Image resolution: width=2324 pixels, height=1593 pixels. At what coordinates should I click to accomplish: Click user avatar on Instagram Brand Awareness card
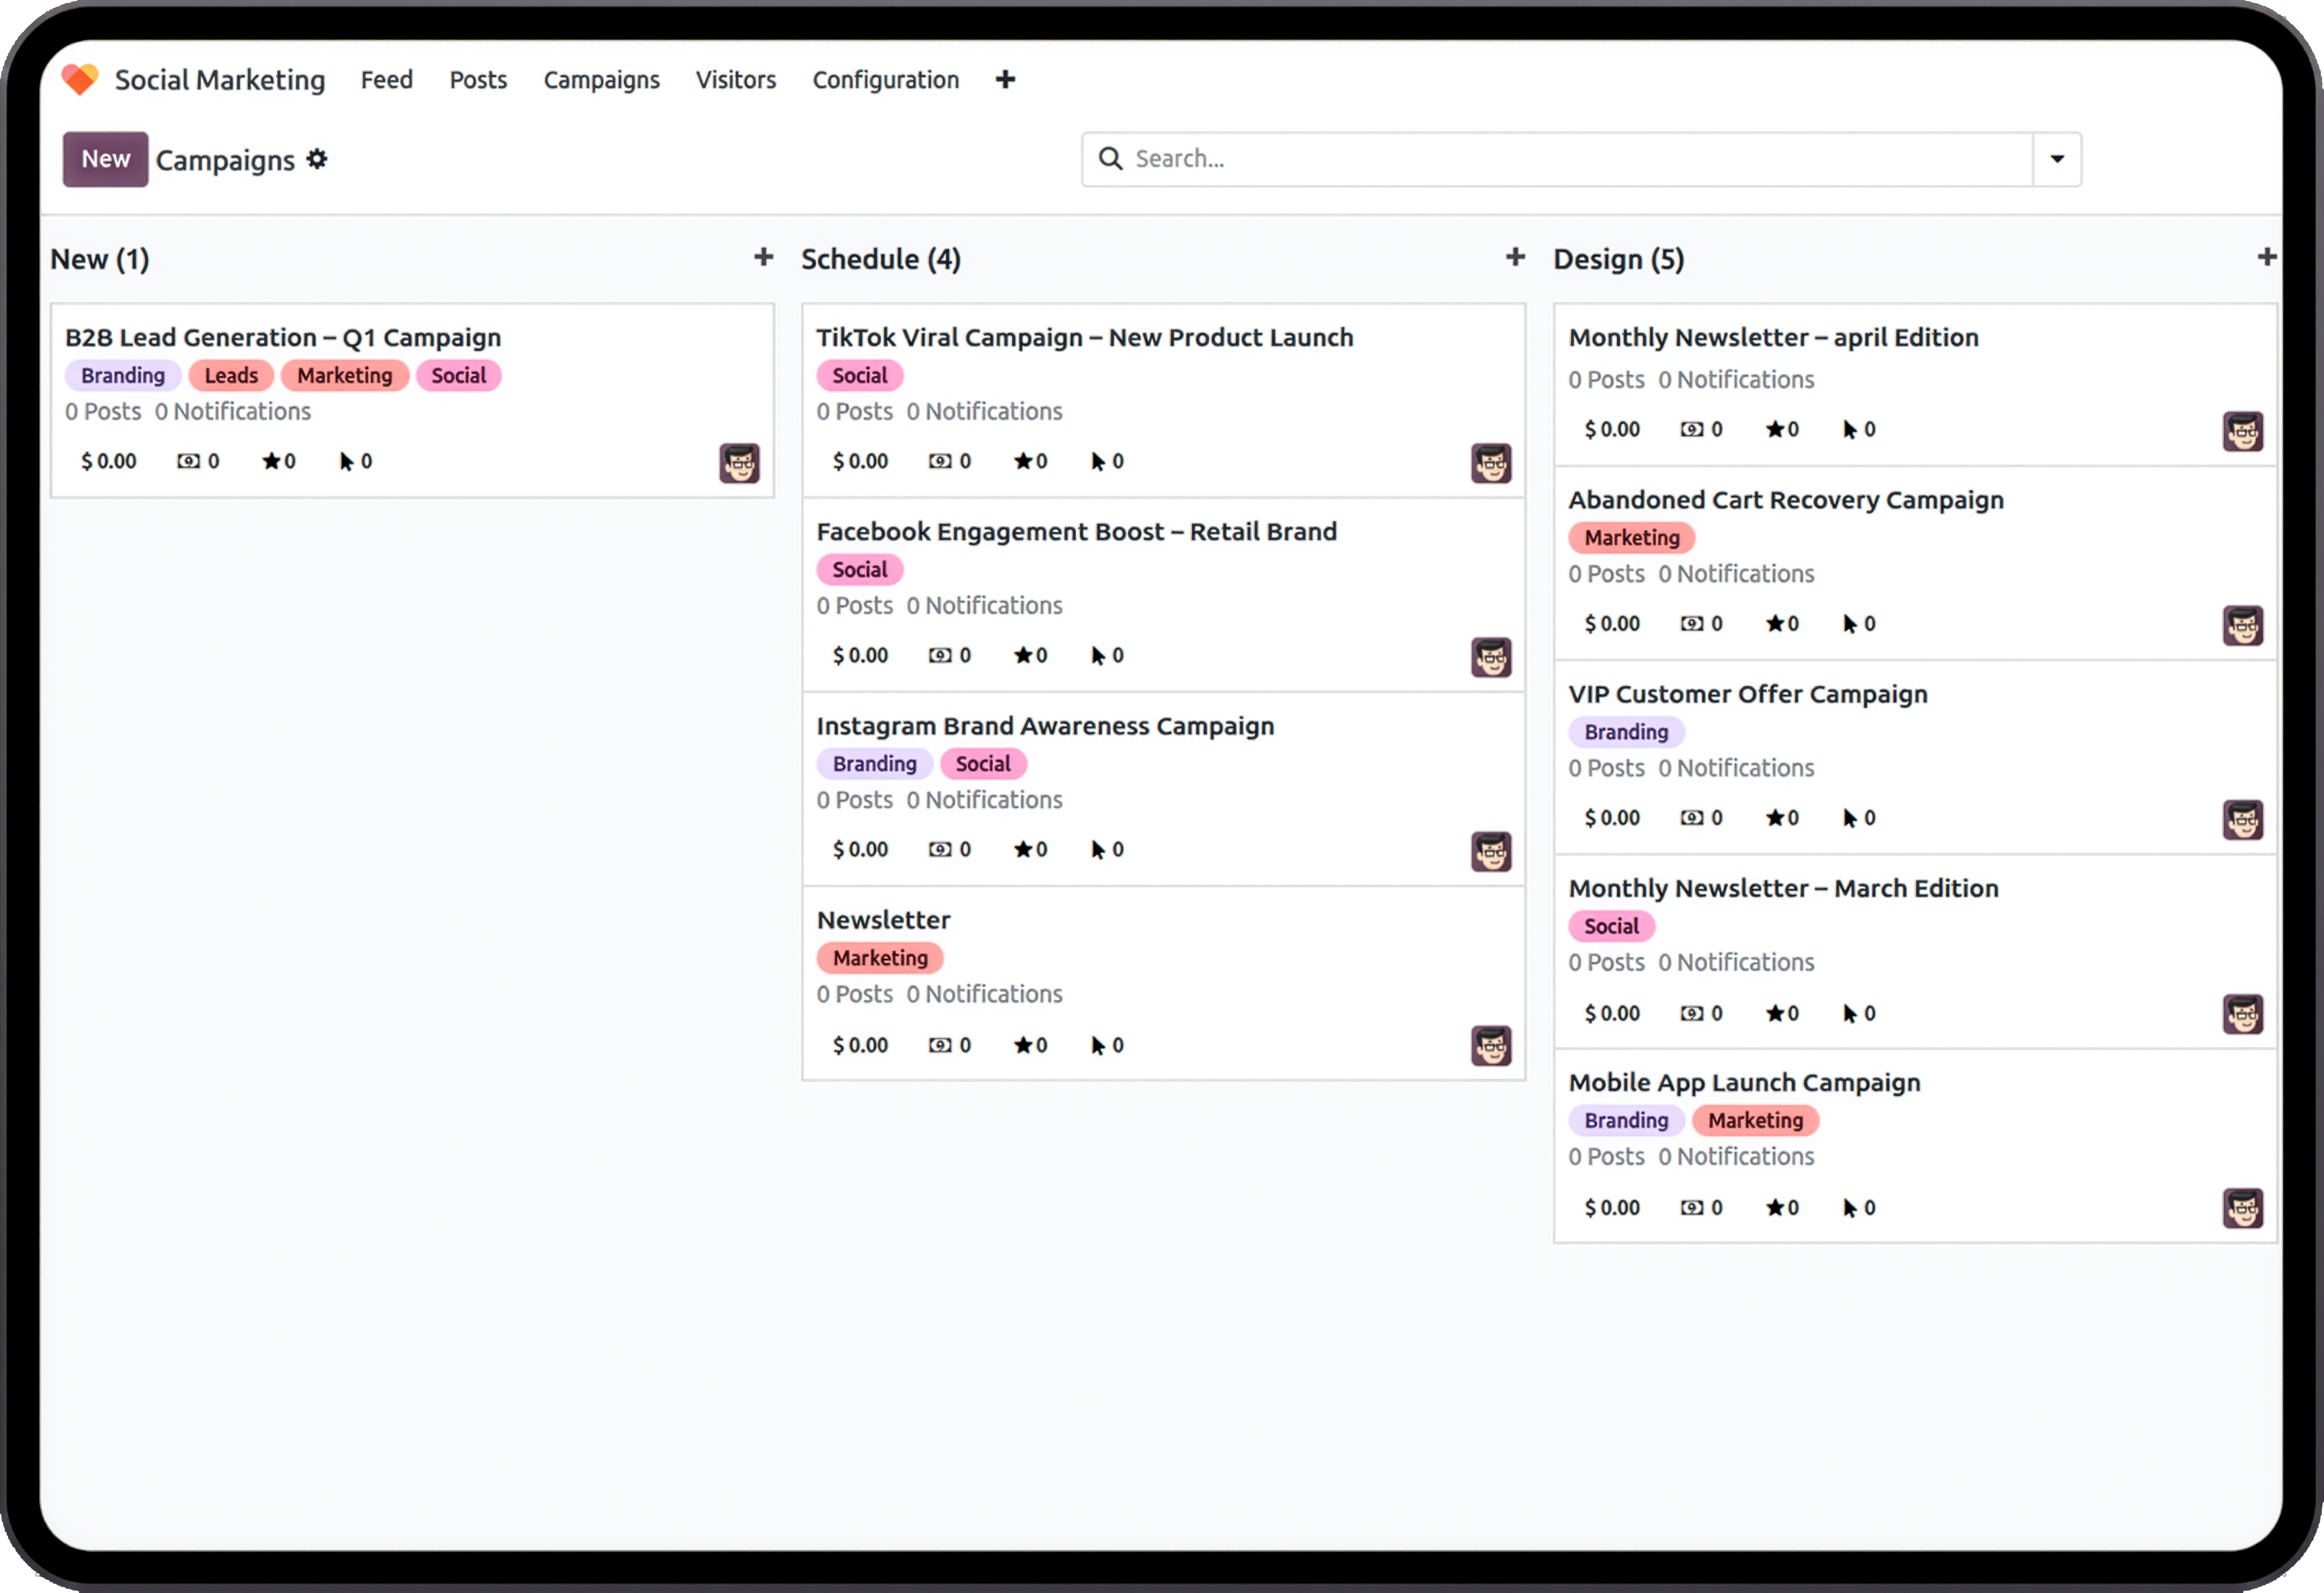pos(1491,851)
